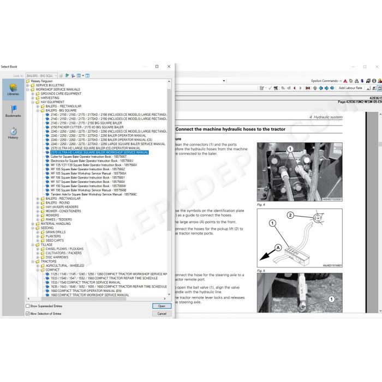Click the dark folders icon in Epsilon toolbar
Screen dimensions: 382x382
point(368,81)
